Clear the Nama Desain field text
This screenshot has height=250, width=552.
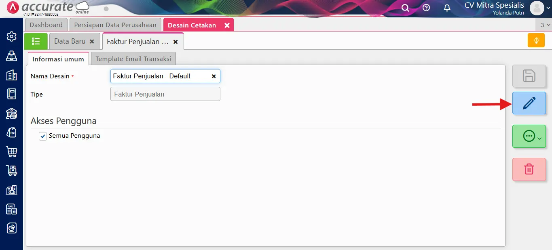[214, 76]
